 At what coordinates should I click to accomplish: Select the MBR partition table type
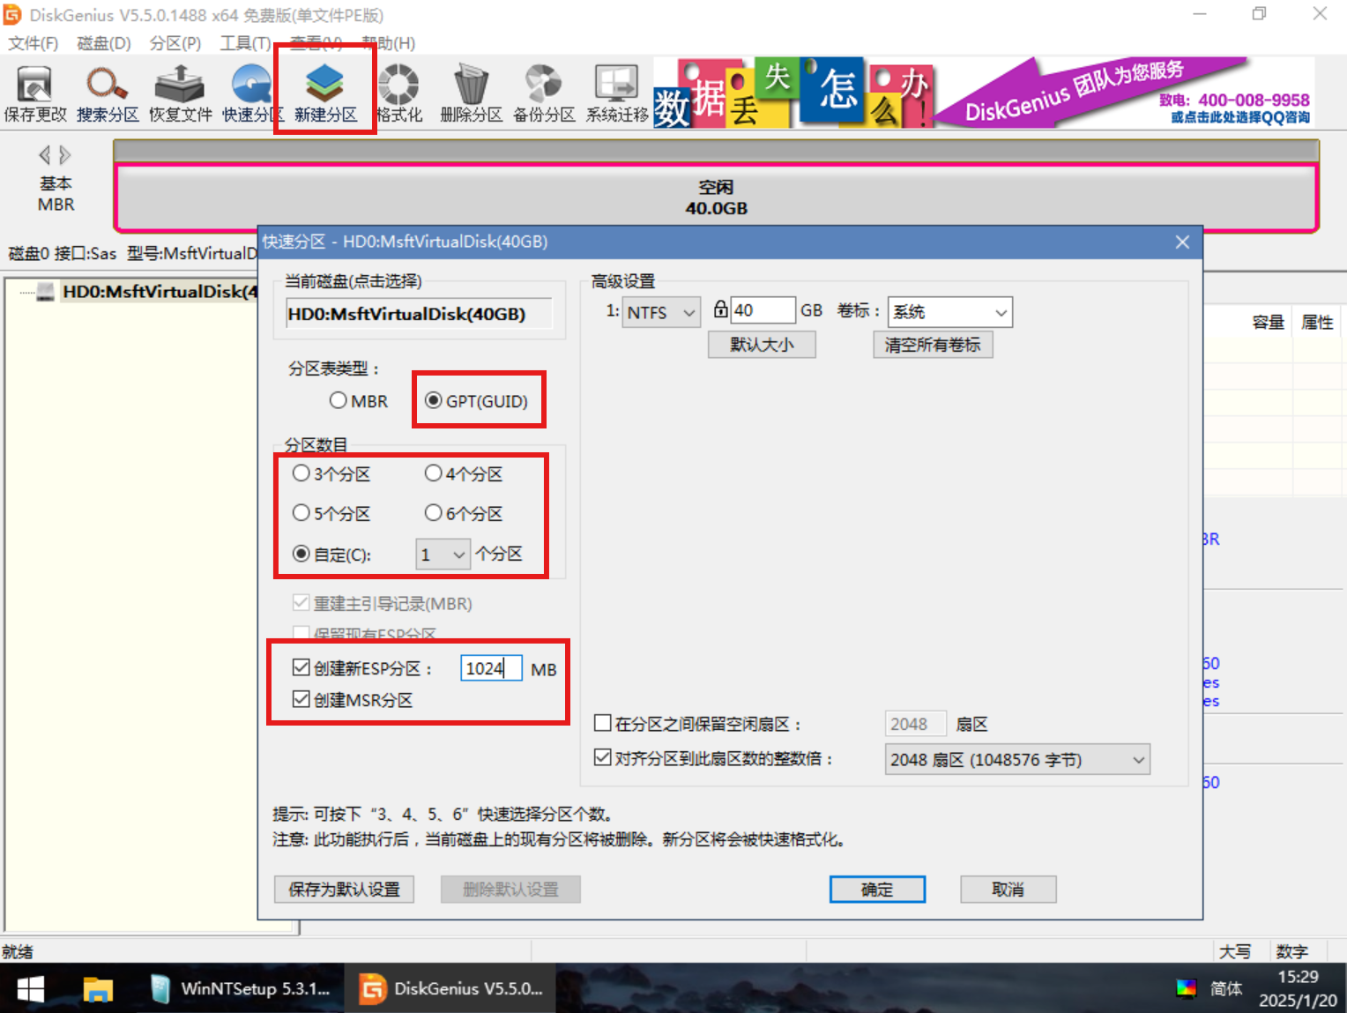coord(359,401)
